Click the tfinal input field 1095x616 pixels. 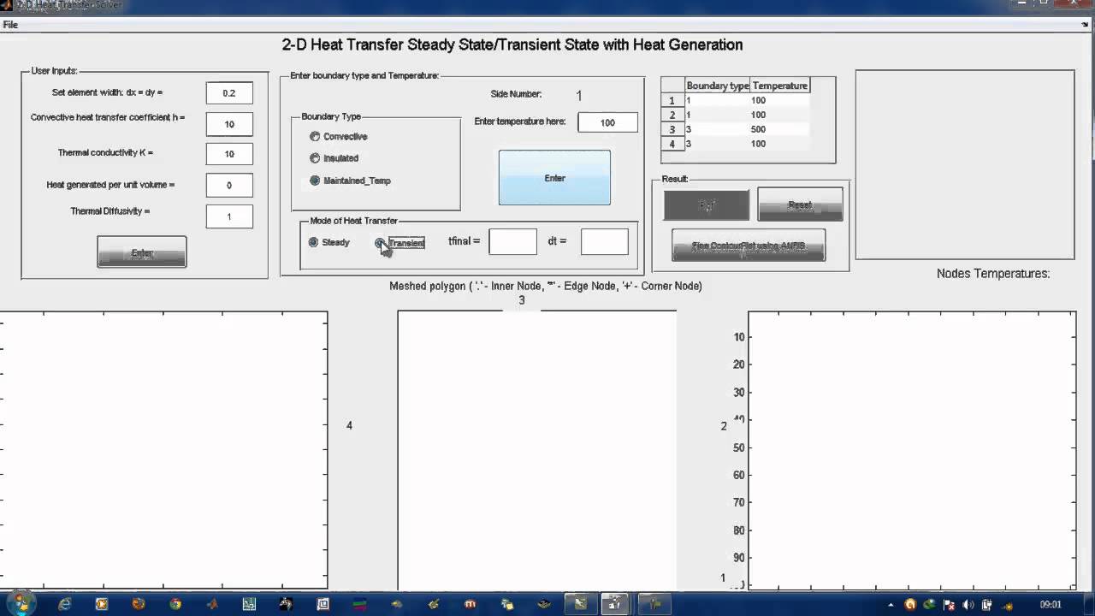(x=512, y=241)
